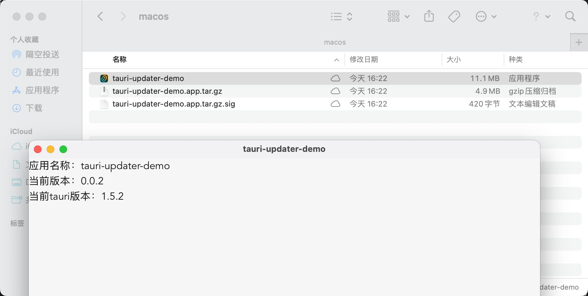
Task: Click the new tab plus button
Action: coord(579,42)
